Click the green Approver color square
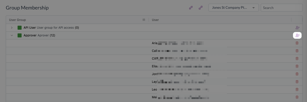Image resolution: width=307 pixels, height=102 pixels. (x=20, y=35)
